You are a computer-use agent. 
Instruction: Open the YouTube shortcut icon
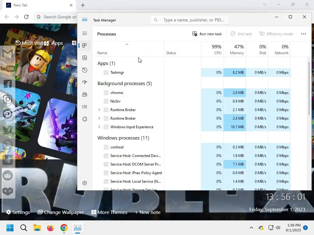pyautogui.click(x=8, y=69)
